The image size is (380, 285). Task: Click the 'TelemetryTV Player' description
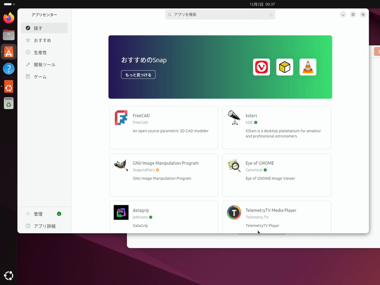point(262,226)
